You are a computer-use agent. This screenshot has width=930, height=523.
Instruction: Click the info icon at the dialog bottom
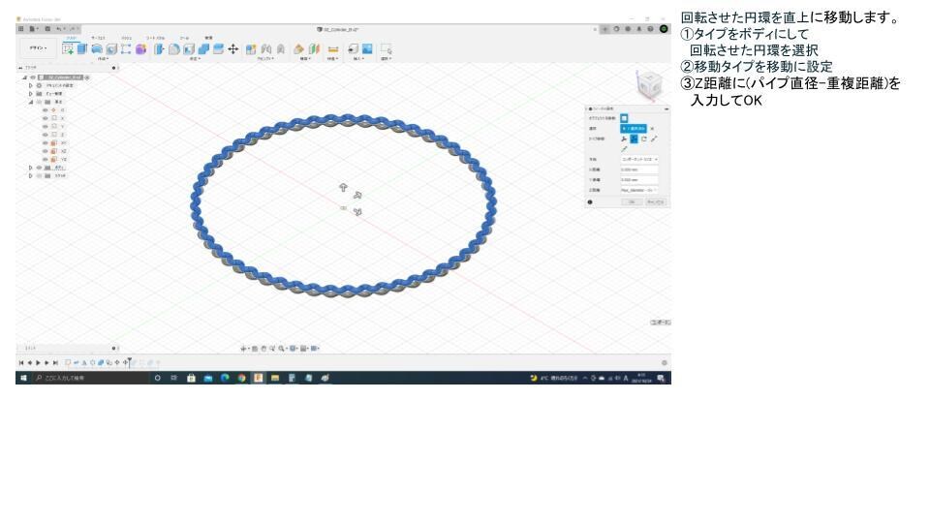click(x=590, y=202)
